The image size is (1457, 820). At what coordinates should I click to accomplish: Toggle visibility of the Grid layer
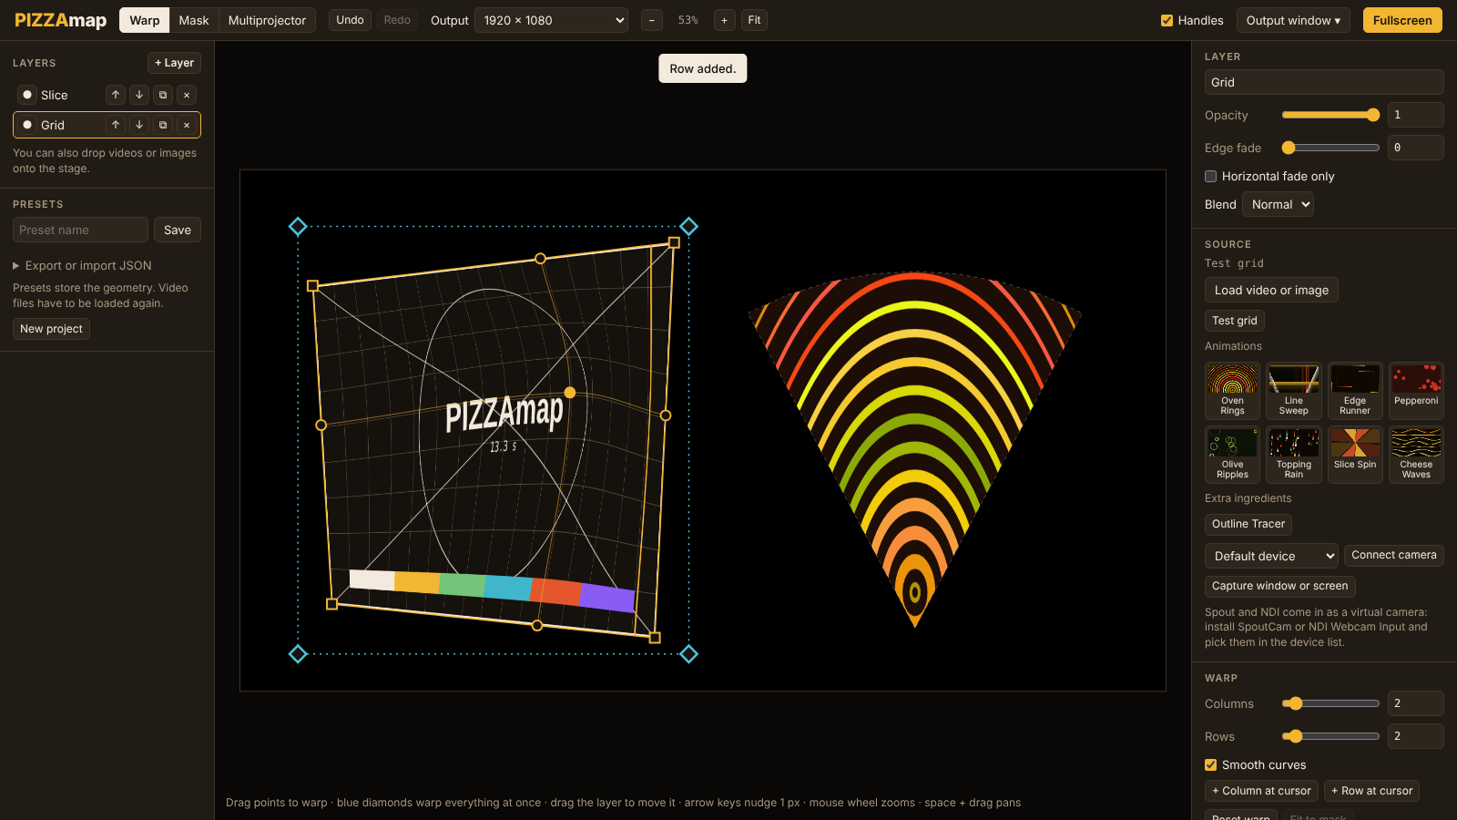click(x=27, y=125)
